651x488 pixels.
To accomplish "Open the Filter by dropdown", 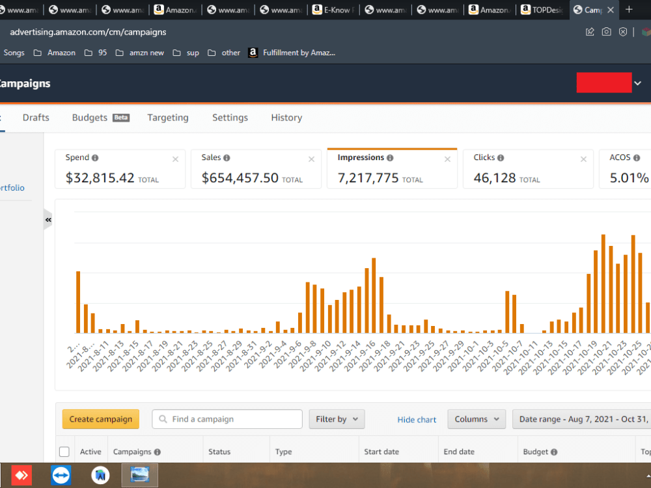I will [337, 419].
